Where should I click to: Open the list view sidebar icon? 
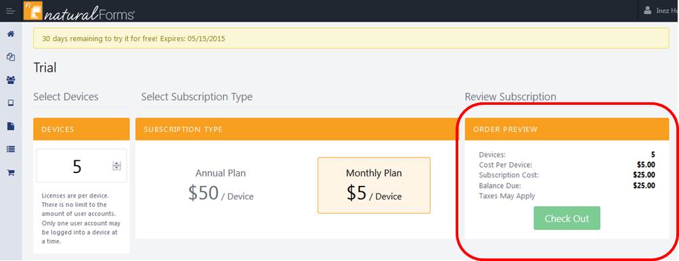[11, 149]
